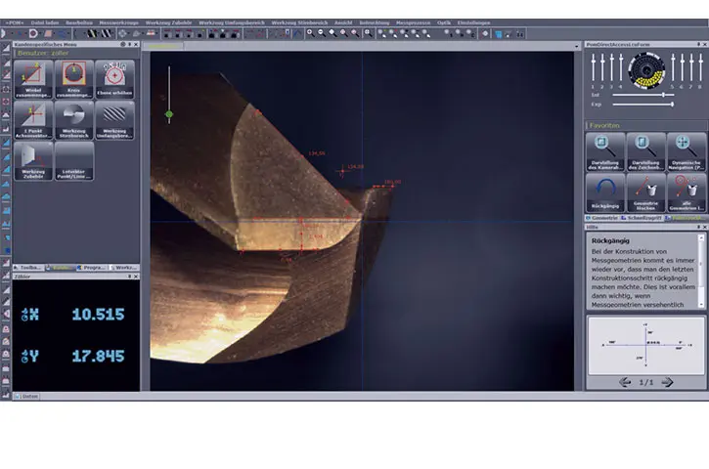Open Darstellung des Kamerabildes favorite
Image resolution: width=709 pixels, height=469 pixels.
point(604,151)
